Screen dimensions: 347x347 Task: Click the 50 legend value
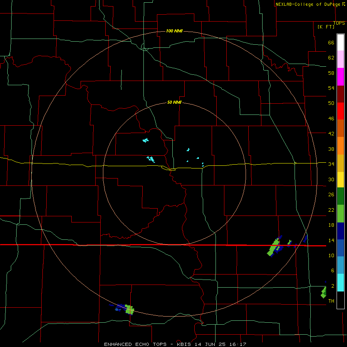click(x=331, y=103)
